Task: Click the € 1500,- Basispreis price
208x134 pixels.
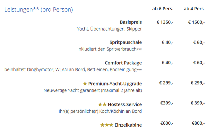Action: [196, 22]
